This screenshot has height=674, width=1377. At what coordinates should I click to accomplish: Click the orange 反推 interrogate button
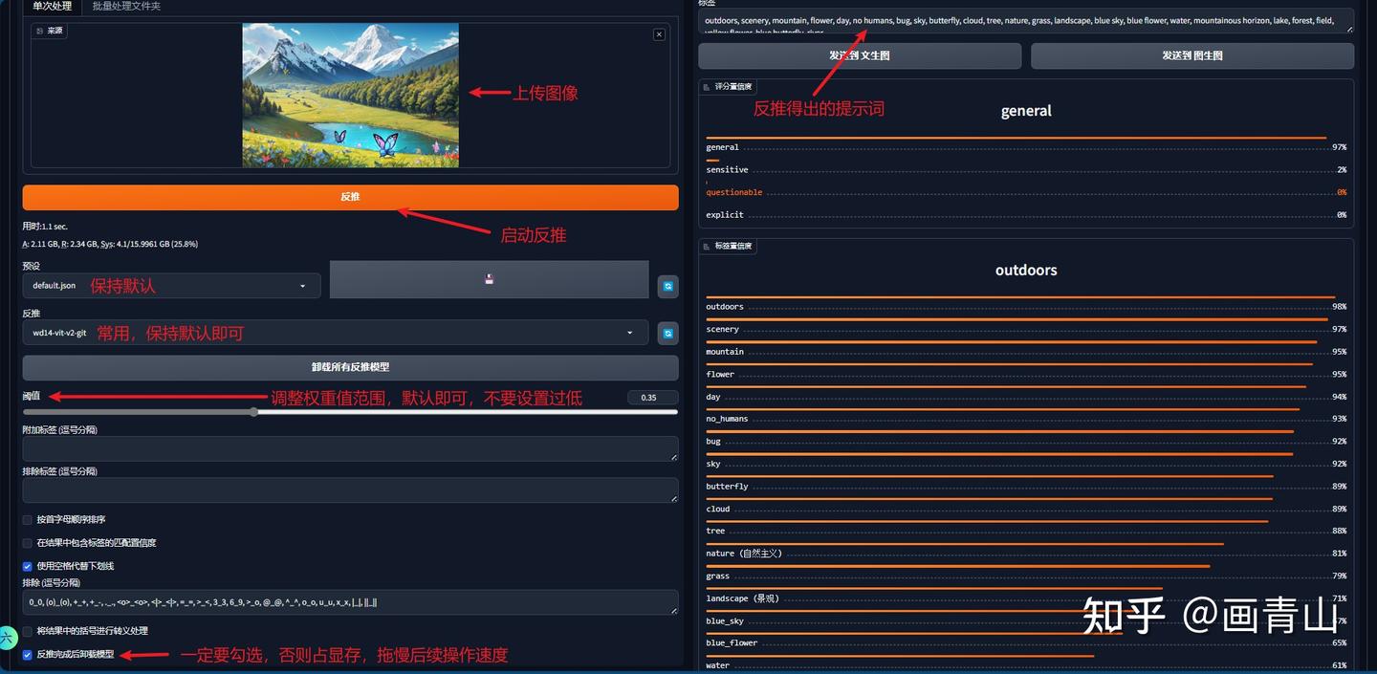pos(349,196)
